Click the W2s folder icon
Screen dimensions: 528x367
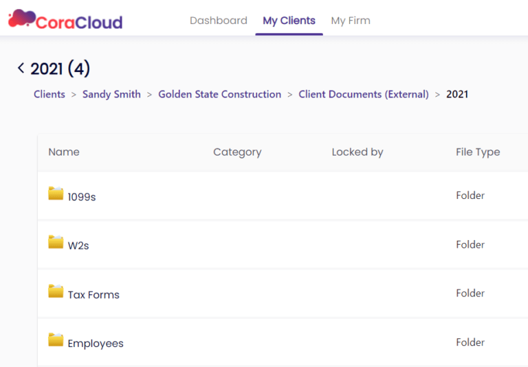tap(56, 242)
